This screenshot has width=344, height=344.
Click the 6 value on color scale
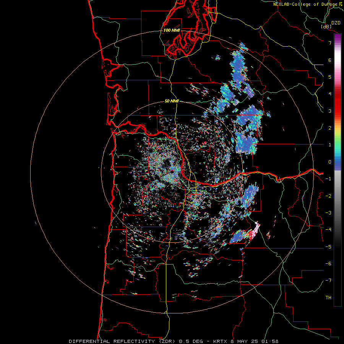330,60
